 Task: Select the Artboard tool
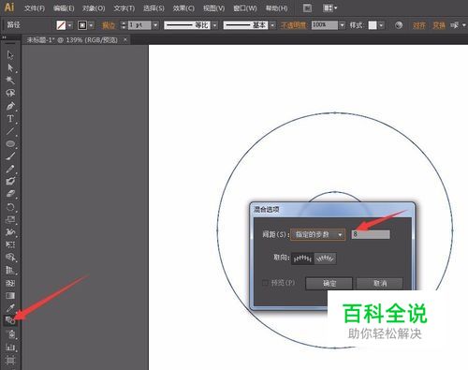[10, 361]
